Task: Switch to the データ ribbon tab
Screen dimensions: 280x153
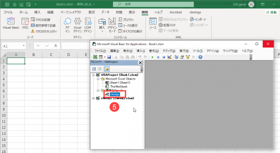Action: (105, 12)
